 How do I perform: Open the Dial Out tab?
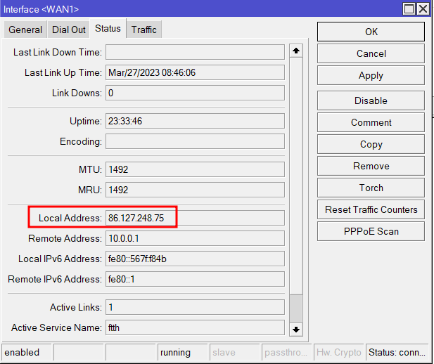tap(68, 30)
